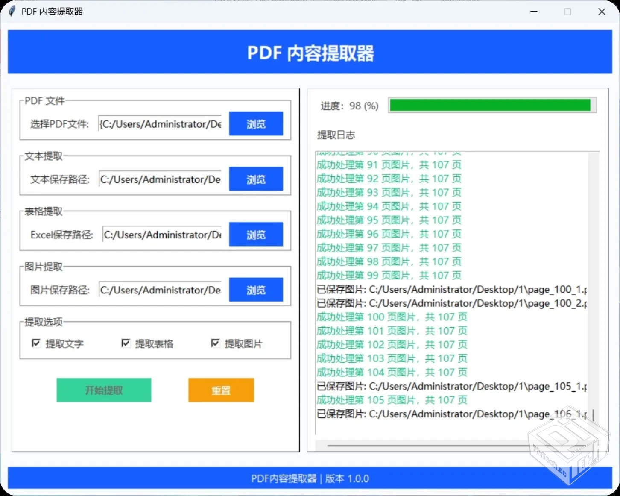Click the Python app icon in title bar
620x496 pixels.
(x=12, y=11)
